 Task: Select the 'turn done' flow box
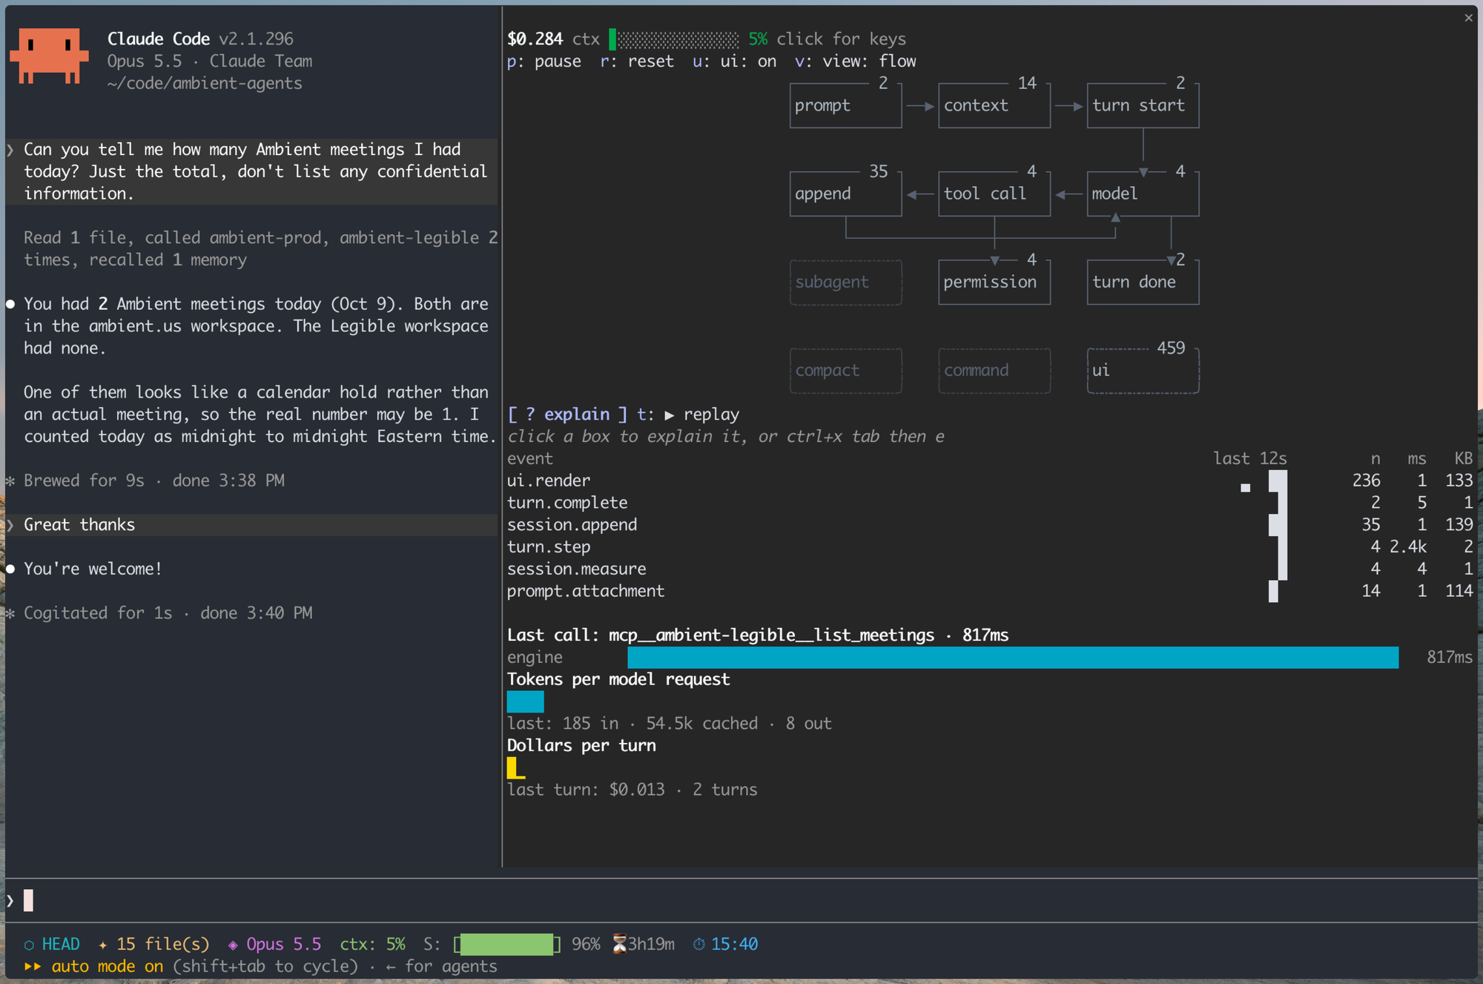(1143, 282)
